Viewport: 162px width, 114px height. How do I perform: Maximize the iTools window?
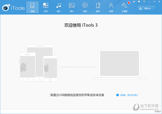154,2
